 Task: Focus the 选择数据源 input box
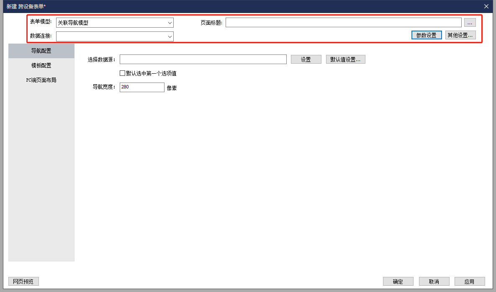tap(203, 59)
